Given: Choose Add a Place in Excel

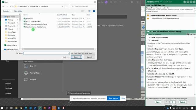Looking at the screenshot, I should (32, 73).
